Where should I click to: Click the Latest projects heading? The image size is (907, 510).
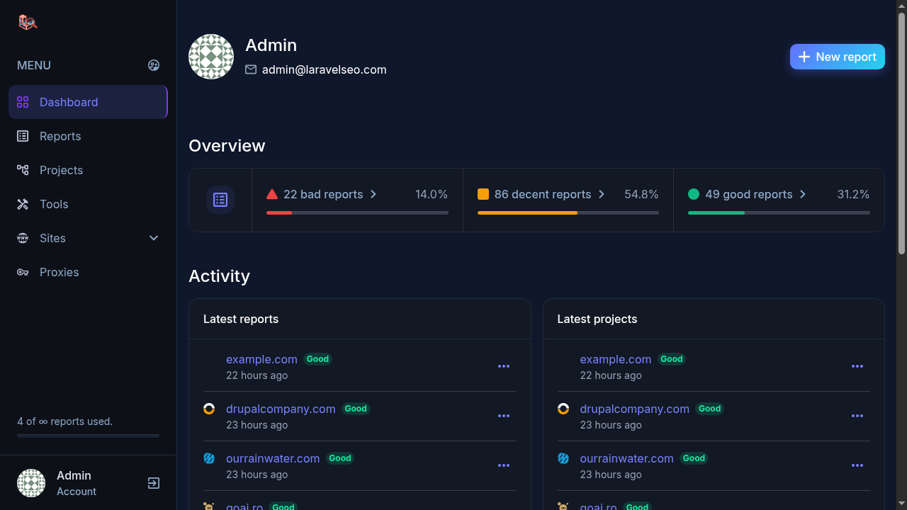597,319
